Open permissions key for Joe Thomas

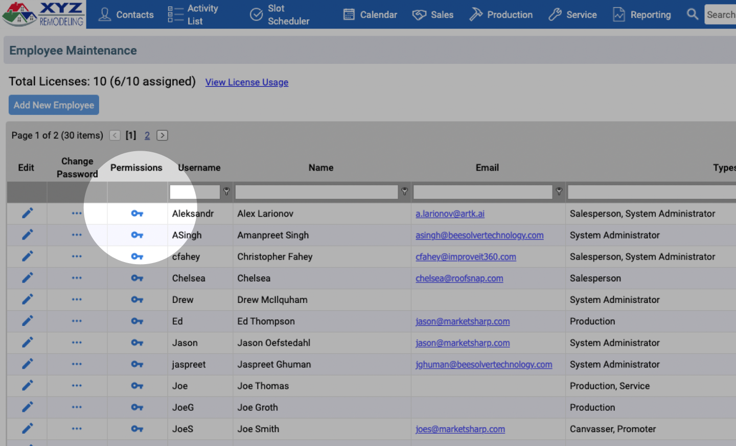137,386
